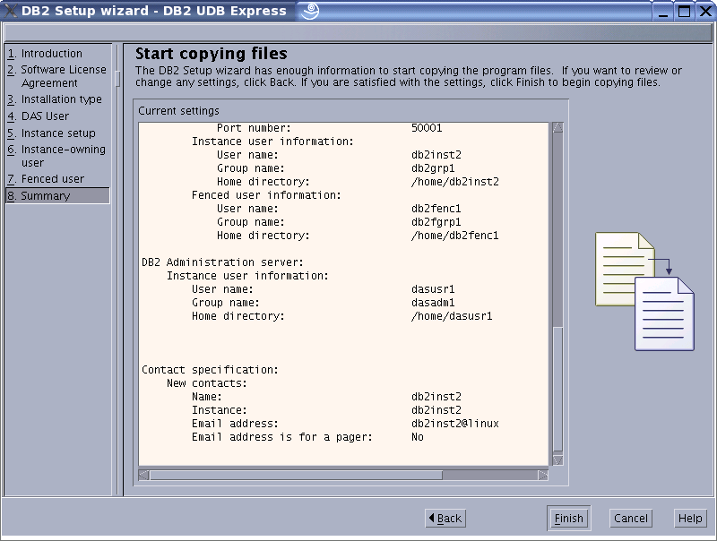Click the 'Start copying files' heading
717x541 pixels.
(x=212, y=54)
